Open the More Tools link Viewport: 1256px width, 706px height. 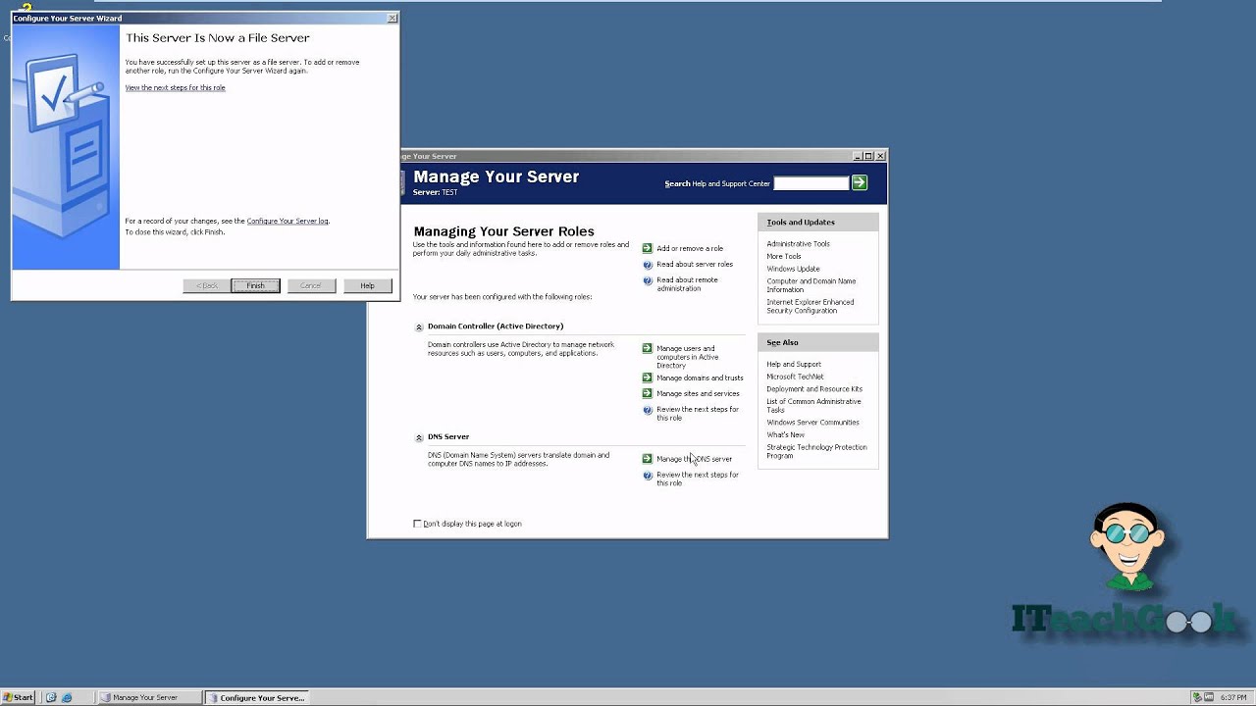[784, 256]
